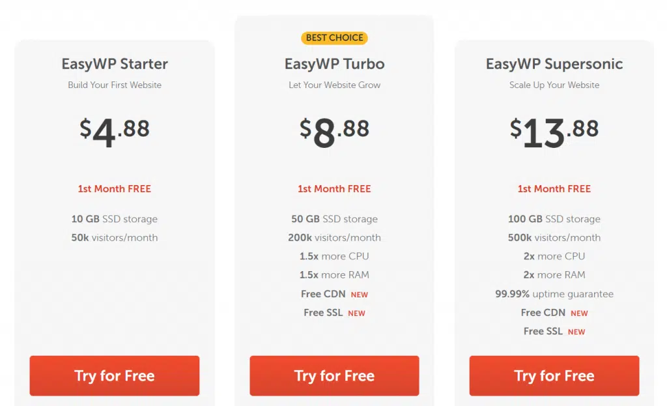Click NEW tag beside Supersonic Free CDN
The height and width of the screenshot is (406, 667).
[579, 313]
